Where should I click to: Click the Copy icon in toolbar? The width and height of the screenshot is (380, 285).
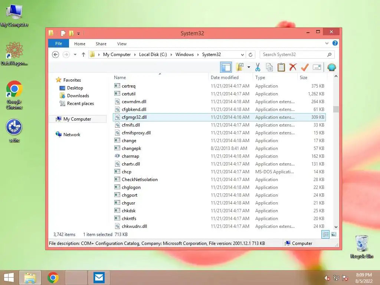(x=269, y=67)
